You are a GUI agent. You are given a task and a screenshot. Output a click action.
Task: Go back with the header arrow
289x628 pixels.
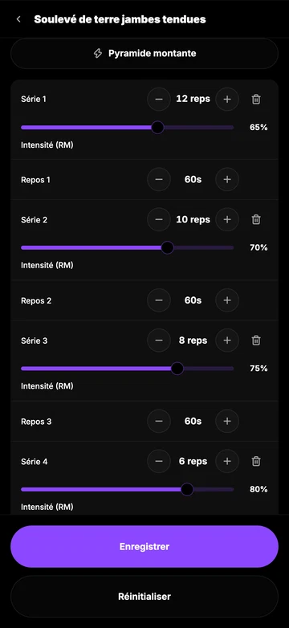(18, 19)
